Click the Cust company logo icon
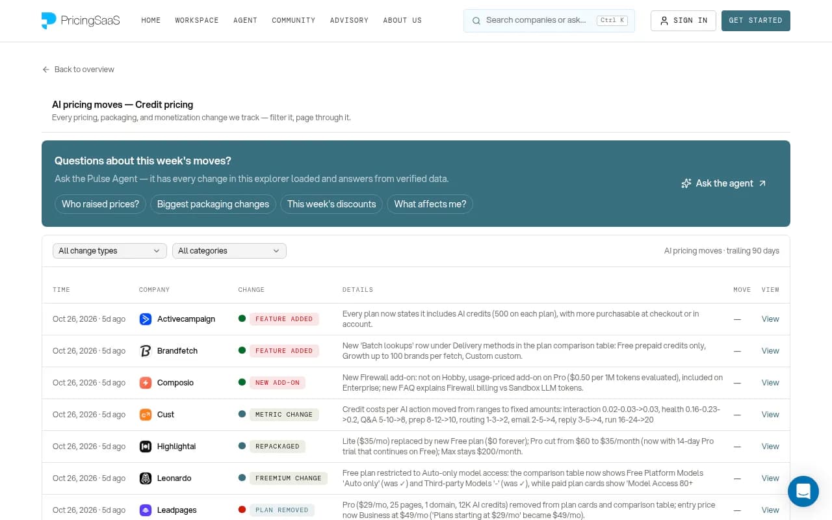The width and height of the screenshot is (832, 520). [146, 415]
